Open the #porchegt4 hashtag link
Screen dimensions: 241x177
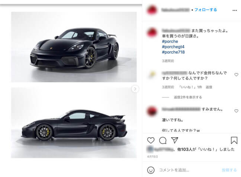click(x=173, y=47)
